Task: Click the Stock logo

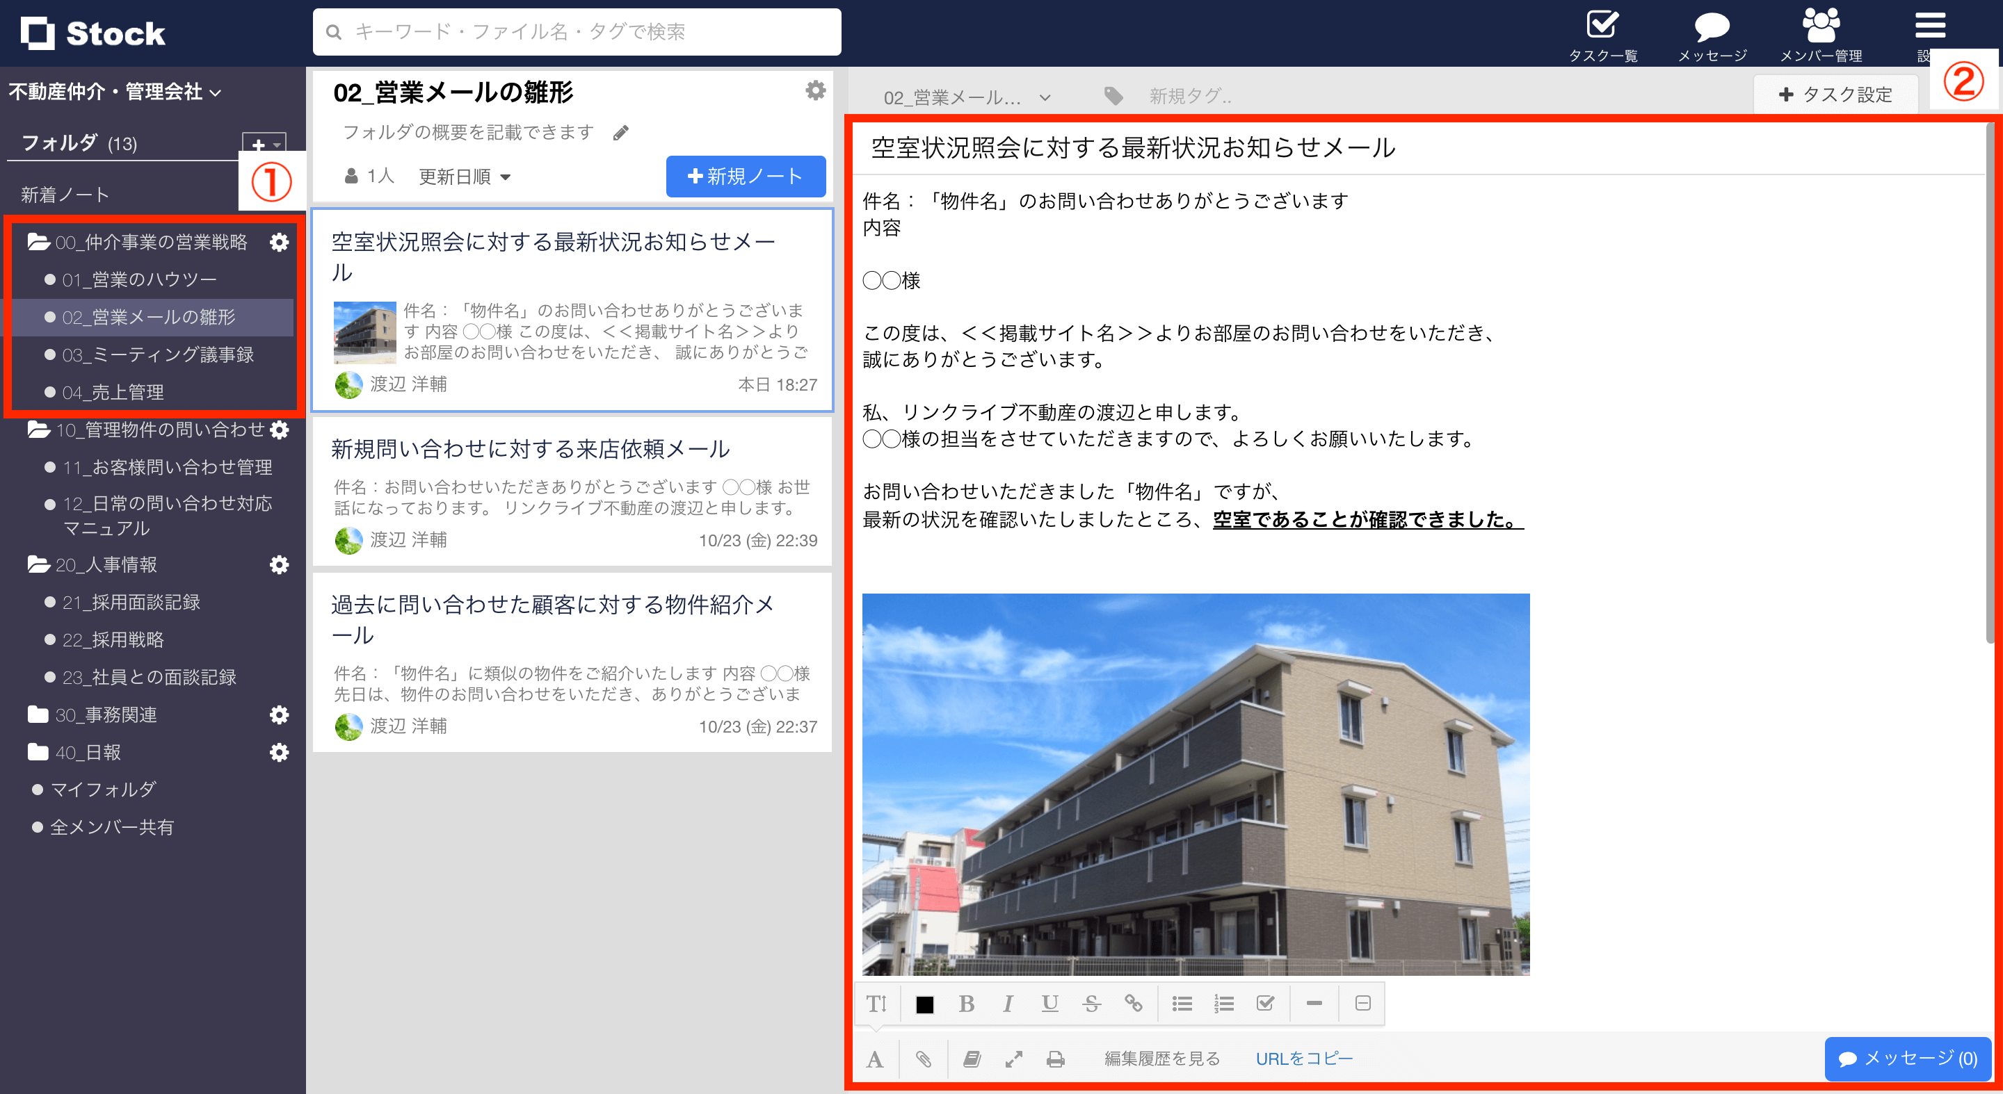Action: pos(93,33)
